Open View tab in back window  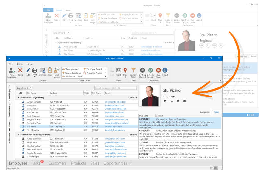pyautogui.click(x=68, y=10)
